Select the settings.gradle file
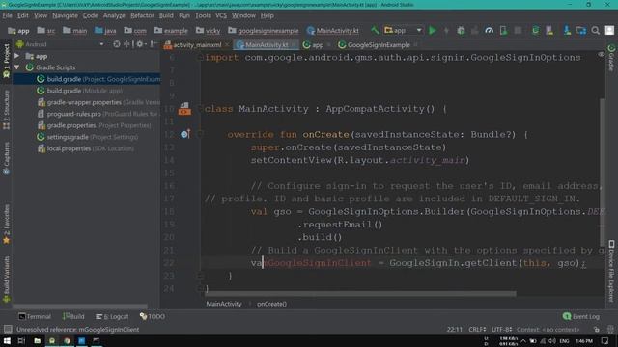 (87, 137)
